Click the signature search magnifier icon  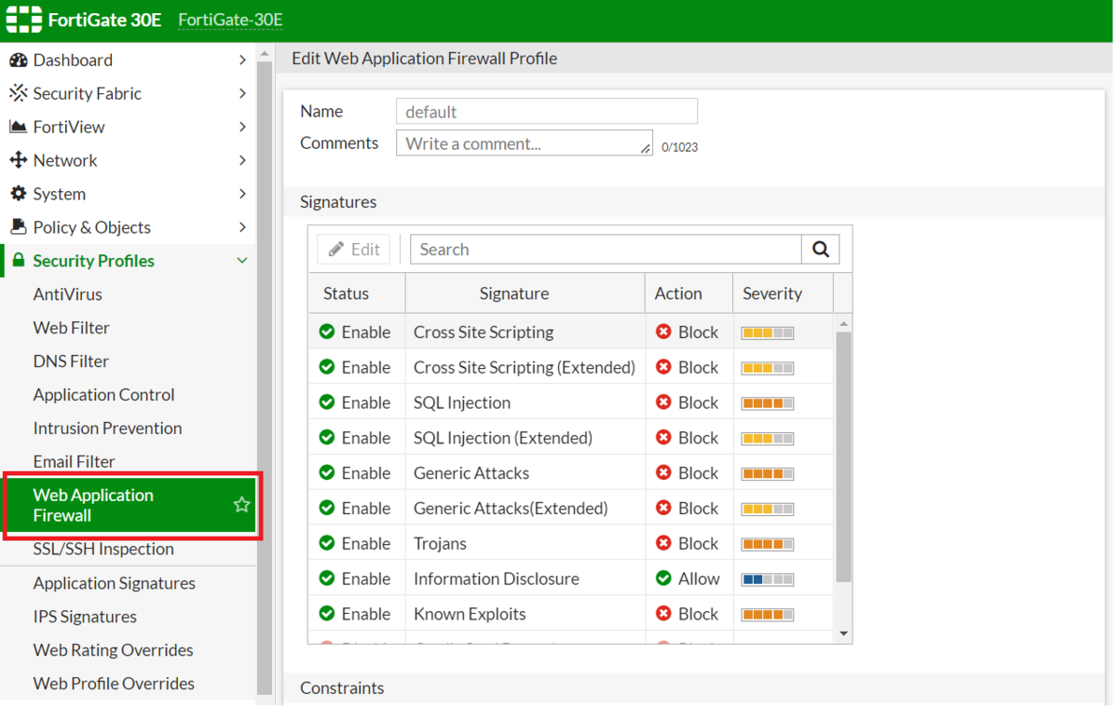(x=821, y=250)
